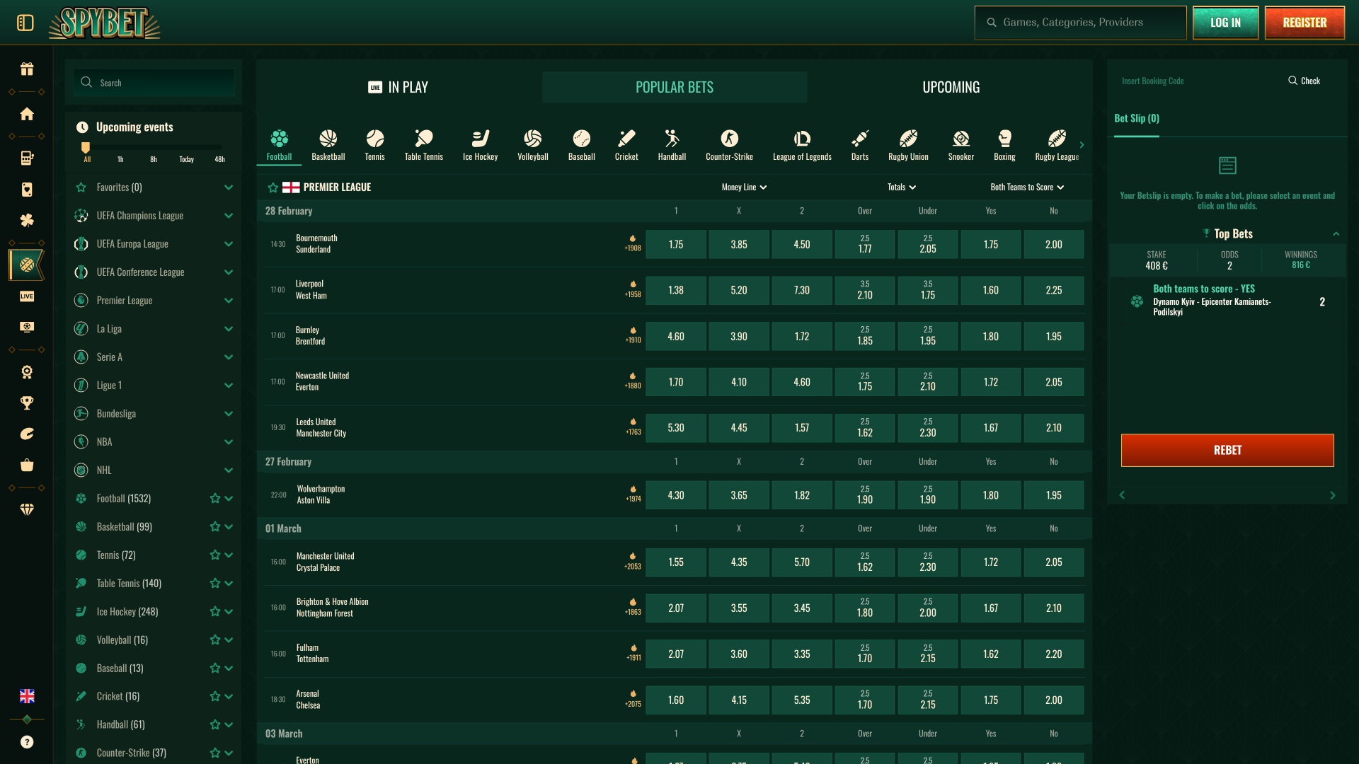Open the LIVE section in the sidebar
The width and height of the screenshot is (1359, 764).
[26, 296]
